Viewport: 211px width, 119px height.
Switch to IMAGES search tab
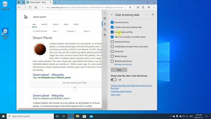click(x=44, y=24)
